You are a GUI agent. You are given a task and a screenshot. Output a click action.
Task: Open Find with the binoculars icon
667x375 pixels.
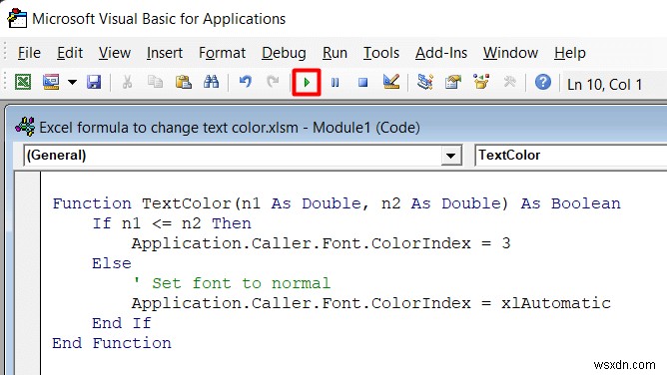pyautogui.click(x=211, y=82)
